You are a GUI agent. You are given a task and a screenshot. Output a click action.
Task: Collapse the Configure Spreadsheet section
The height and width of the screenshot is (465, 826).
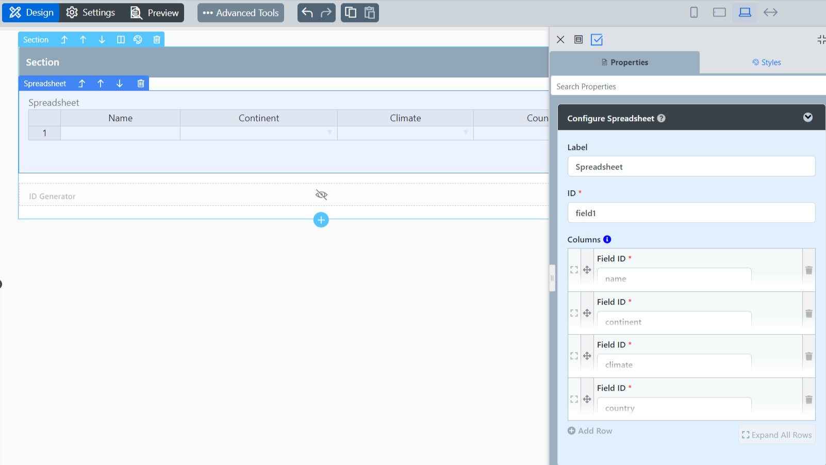(x=807, y=118)
